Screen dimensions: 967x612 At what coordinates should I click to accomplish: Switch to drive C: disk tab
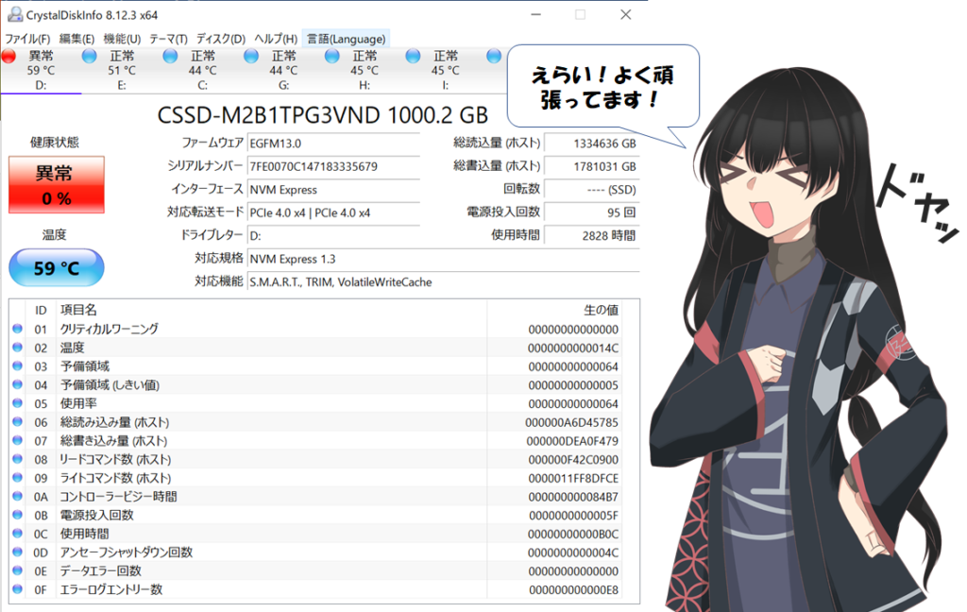202,70
